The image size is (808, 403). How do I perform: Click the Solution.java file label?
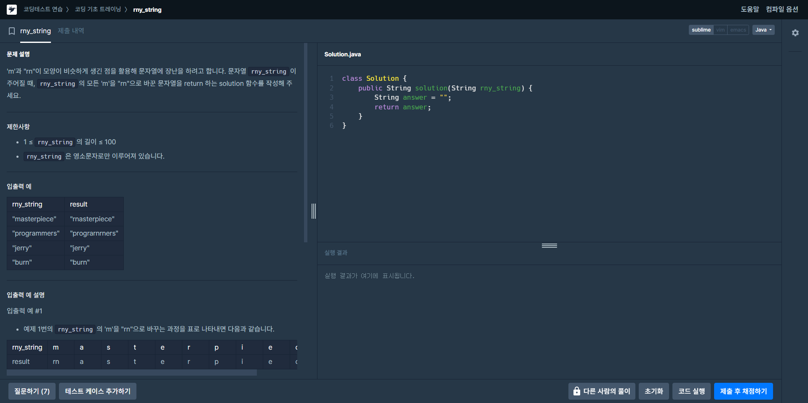(x=342, y=54)
